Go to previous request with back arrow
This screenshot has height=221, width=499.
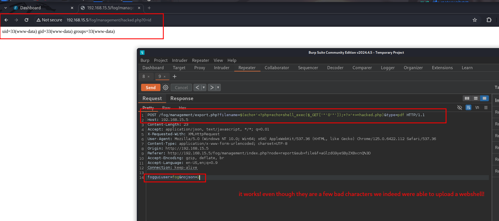pos(197,87)
